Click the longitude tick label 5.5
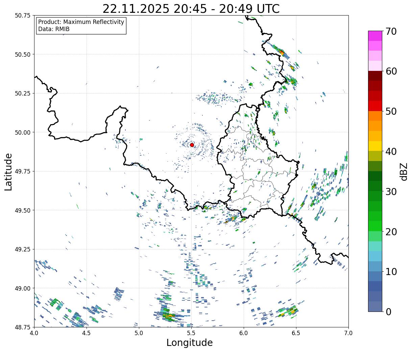412x351 pixels. click(x=191, y=333)
